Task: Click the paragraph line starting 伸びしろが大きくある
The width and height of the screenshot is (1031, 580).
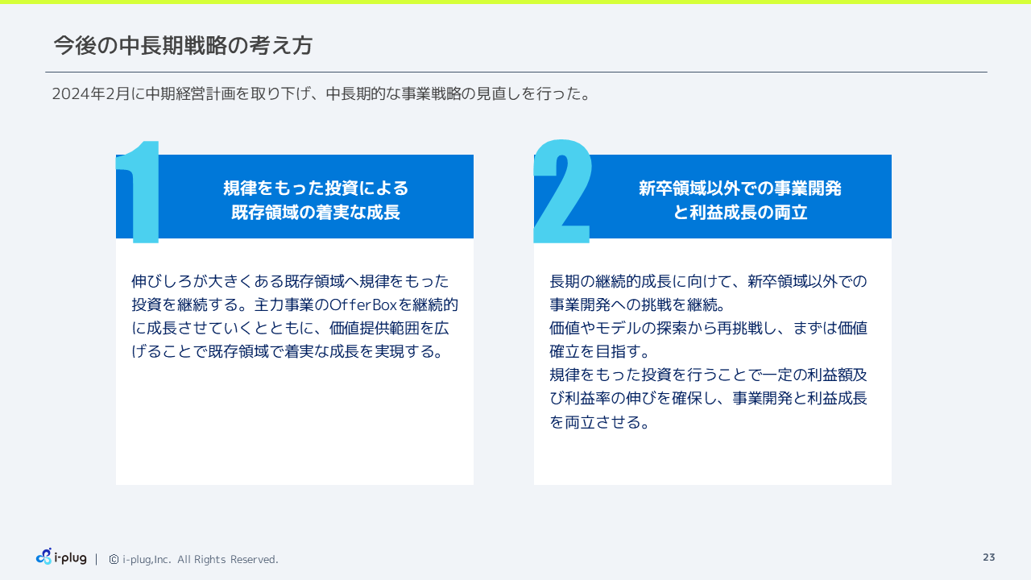Action: pyautogui.click(x=290, y=282)
